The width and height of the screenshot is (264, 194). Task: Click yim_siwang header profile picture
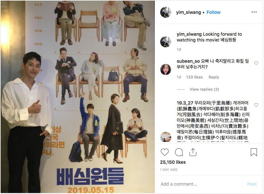pos(165,12)
